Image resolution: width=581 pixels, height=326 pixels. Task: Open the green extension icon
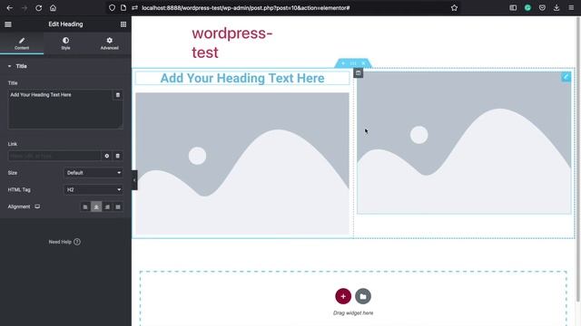click(527, 8)
